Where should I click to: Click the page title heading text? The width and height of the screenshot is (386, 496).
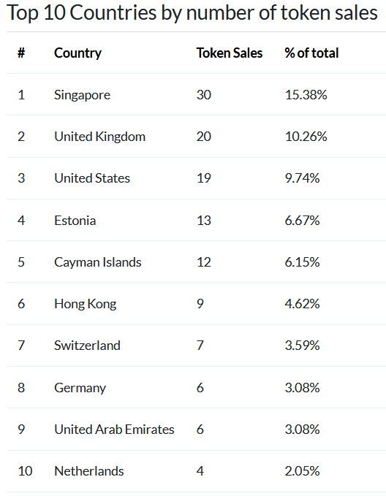[192, 12]
